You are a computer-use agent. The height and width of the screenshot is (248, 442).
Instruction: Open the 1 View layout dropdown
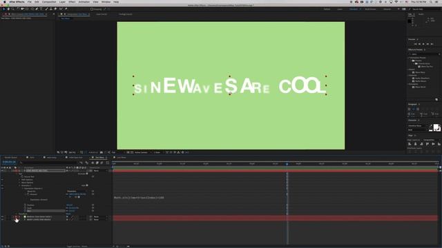point(158,152)
